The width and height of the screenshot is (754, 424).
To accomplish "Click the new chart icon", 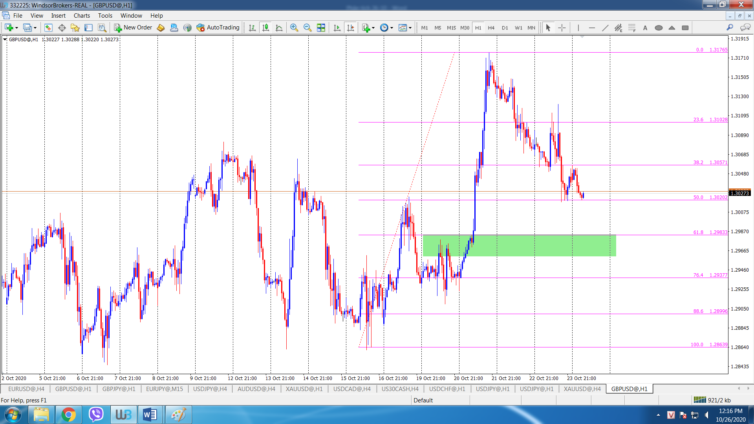I will coord(9,27).
